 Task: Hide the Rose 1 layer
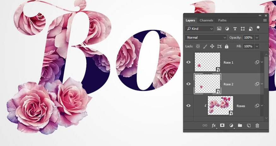188,62
